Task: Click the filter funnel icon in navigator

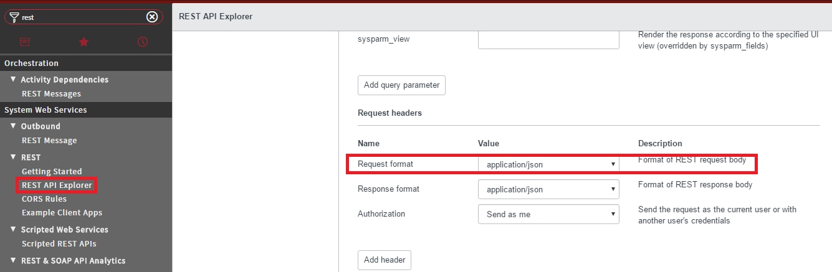Action: pyautogui.click(x=15, y=17)
